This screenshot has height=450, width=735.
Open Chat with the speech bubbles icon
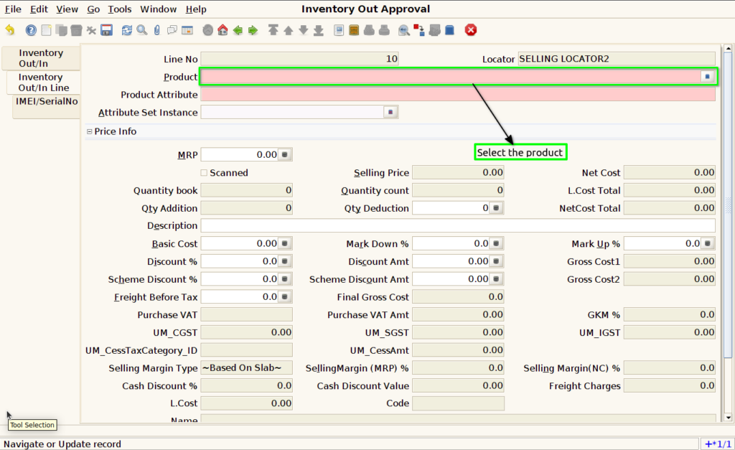pyautogui.click(x=172, y=30)
